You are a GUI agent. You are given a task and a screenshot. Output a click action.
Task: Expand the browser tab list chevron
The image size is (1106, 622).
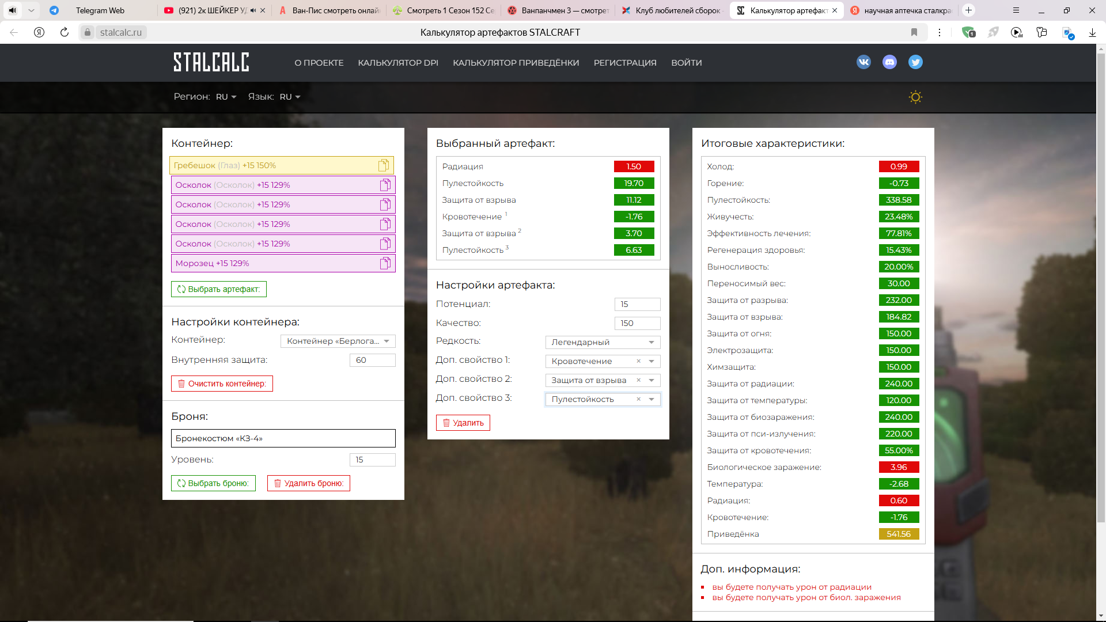[31, 10]
